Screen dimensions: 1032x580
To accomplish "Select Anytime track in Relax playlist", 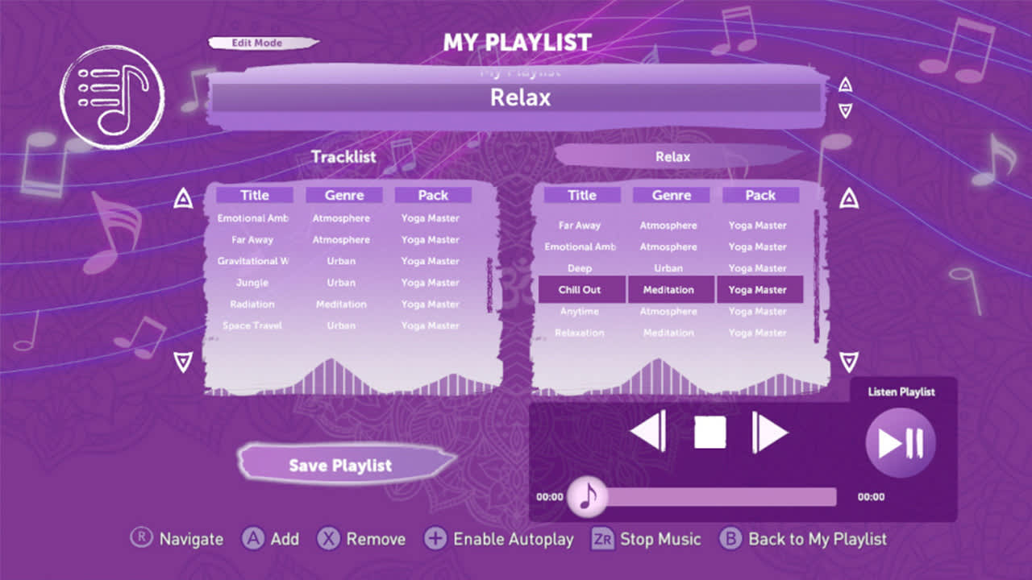I will click(580, 312).
